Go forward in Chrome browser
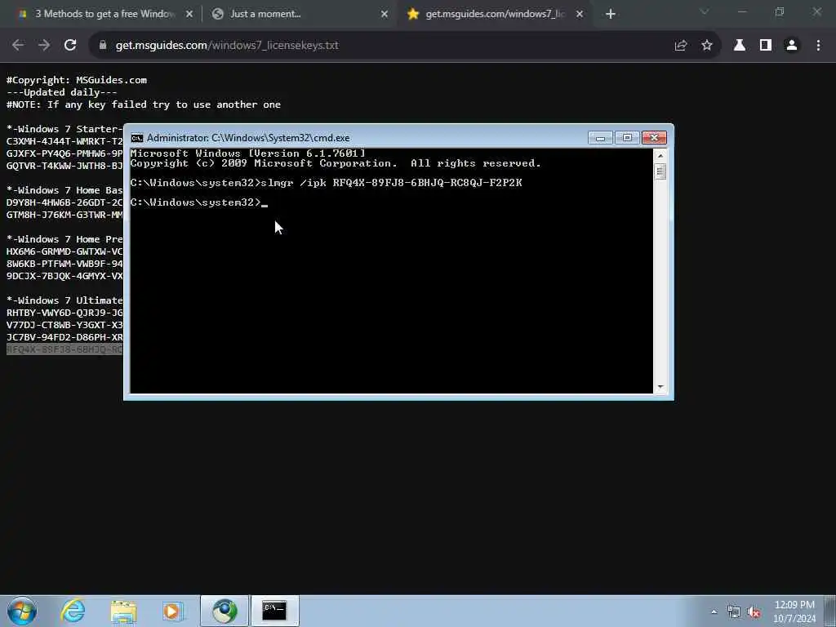Image resolution: width=836 pixels, height=627 pixels. click(44, 46)
